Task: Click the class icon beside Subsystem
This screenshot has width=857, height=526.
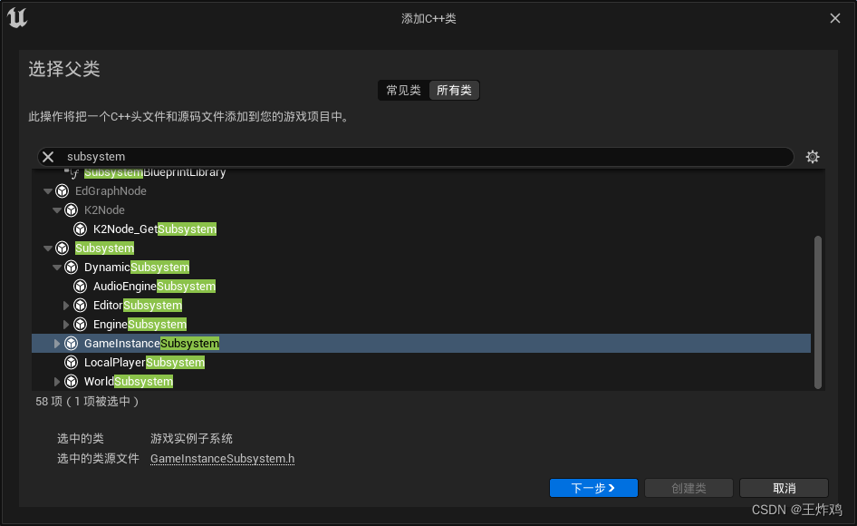Action: click(62, 248)
